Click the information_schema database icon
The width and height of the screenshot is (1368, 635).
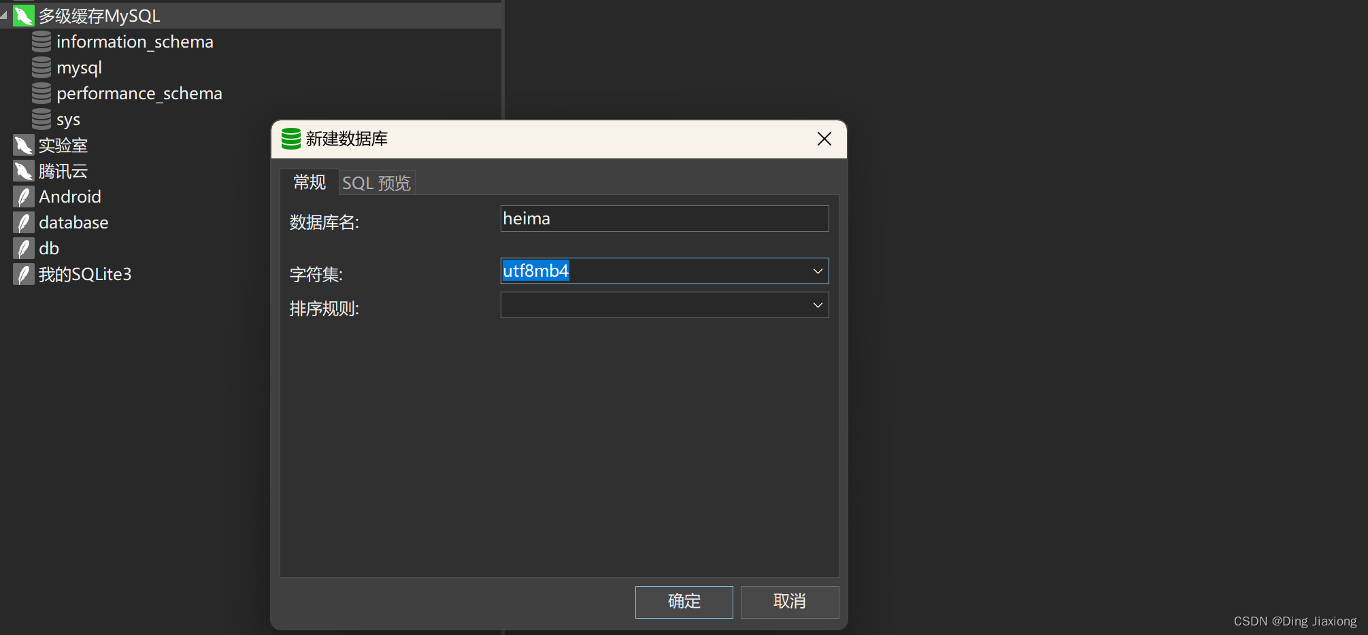pyautogui.click(x=41, y=41)
